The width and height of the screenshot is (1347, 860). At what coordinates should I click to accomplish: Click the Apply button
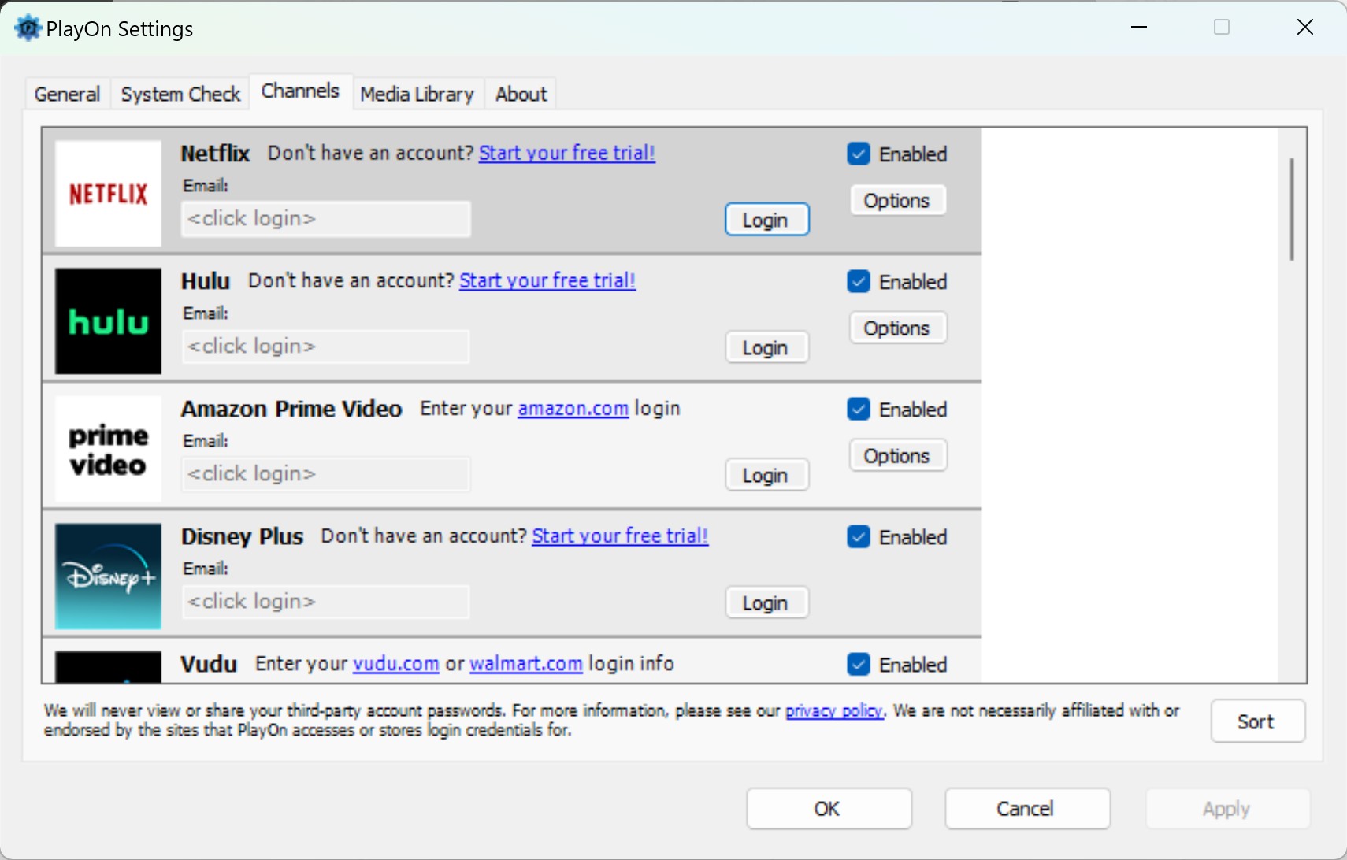coord(1227,809)
